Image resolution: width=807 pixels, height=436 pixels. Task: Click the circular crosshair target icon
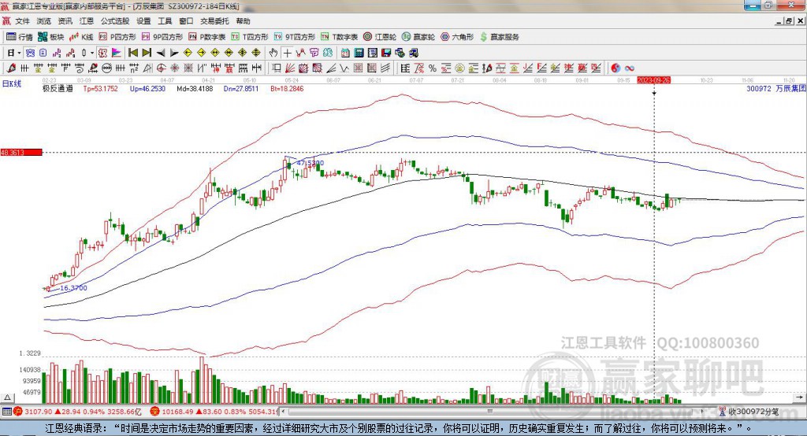click(161, 68)
